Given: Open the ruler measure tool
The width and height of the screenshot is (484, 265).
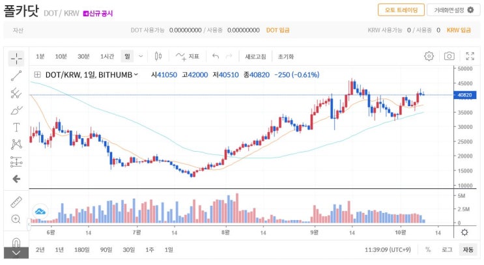Looking at the screenshot, I should [x=16, y=202].
